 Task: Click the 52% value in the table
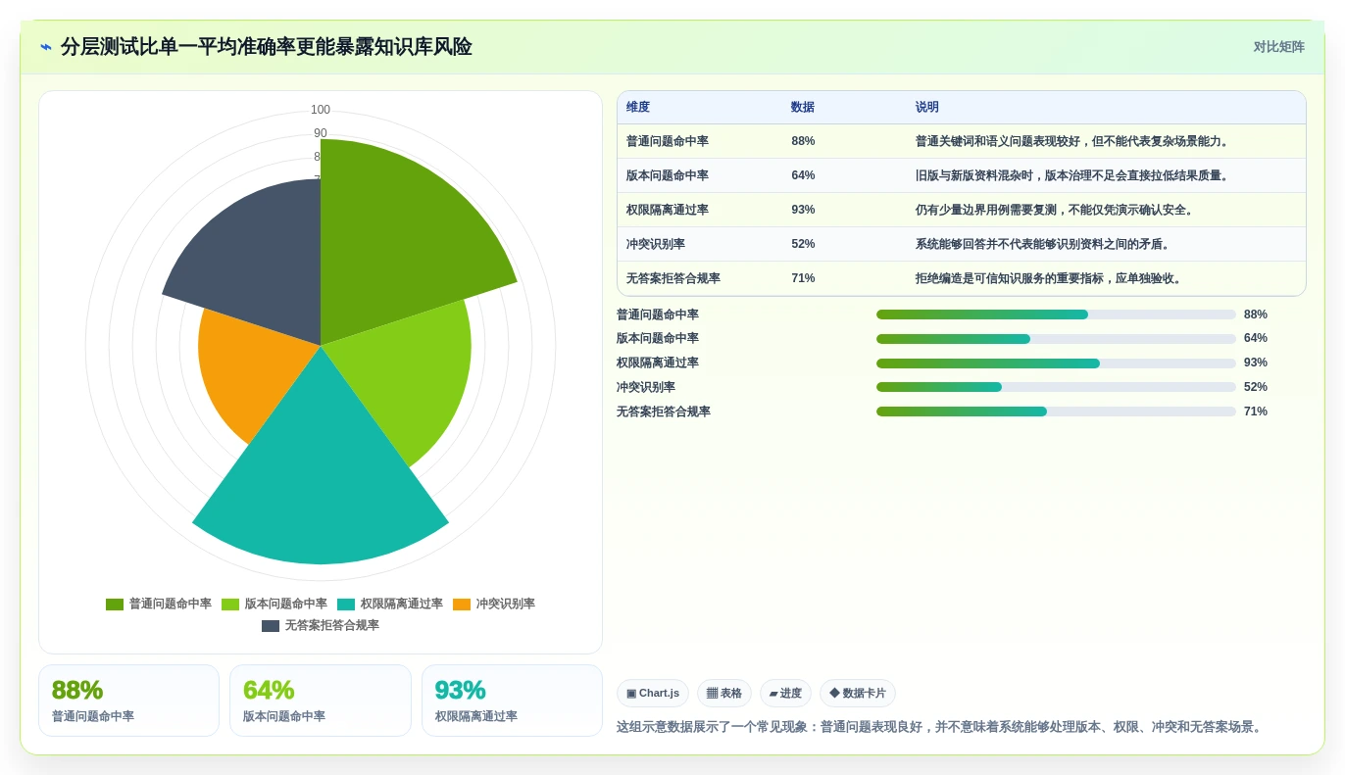803,244
